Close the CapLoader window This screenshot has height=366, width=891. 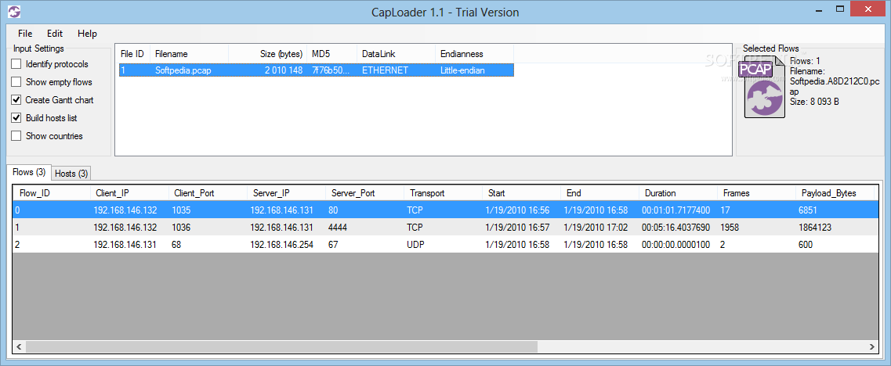[867, 9]
